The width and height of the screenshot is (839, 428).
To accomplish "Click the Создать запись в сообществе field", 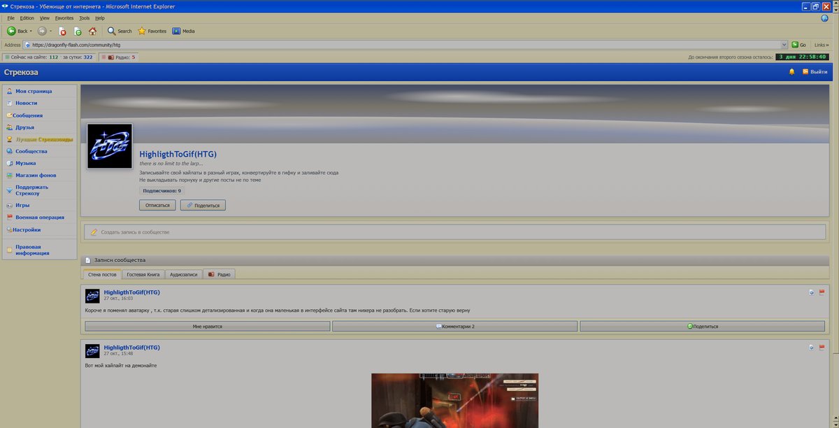I will (454, 231).
